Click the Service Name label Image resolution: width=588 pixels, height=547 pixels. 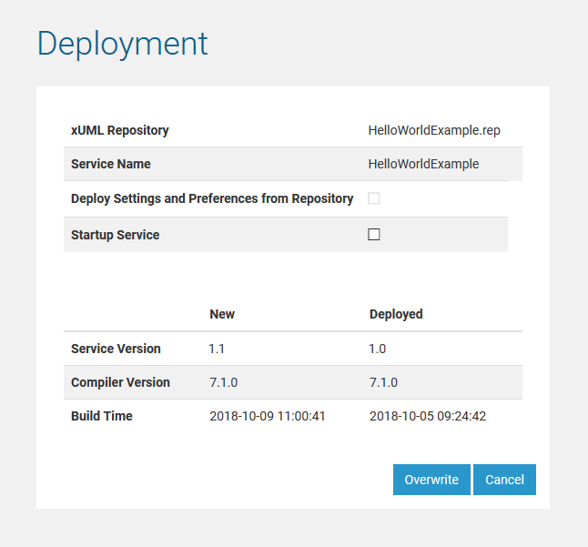click(x=111, y=165)
